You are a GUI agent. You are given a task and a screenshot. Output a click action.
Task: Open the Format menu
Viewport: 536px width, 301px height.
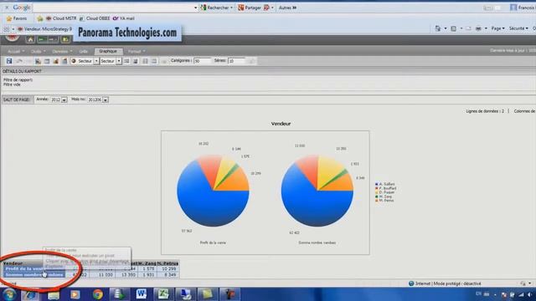point(137,52)
